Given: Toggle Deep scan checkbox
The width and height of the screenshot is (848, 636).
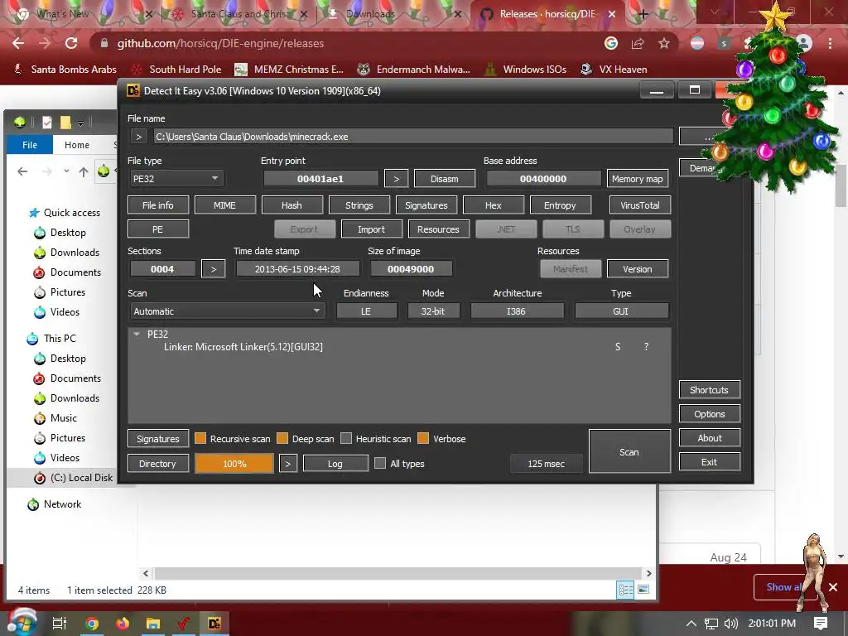Looking at the screenshot, I should point(282,438).
